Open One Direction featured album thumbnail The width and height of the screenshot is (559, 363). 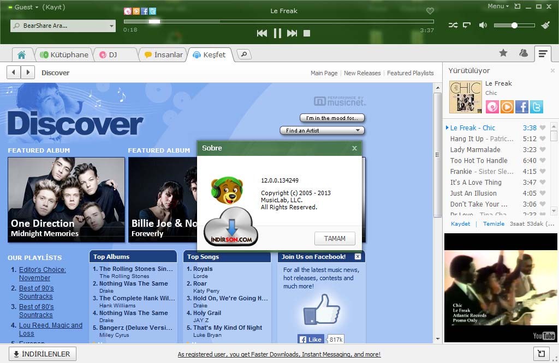(x=66, y=199)
